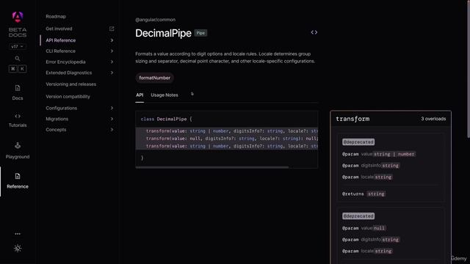This screenshot has height=264, width=470.
Task: Click the search magnifier icon
Action: tap(18, 59)
